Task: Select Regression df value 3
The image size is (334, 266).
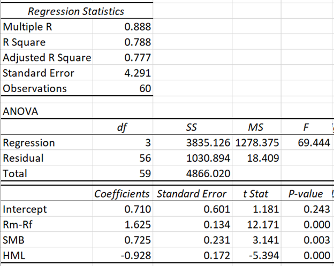Action: (148, 143)
